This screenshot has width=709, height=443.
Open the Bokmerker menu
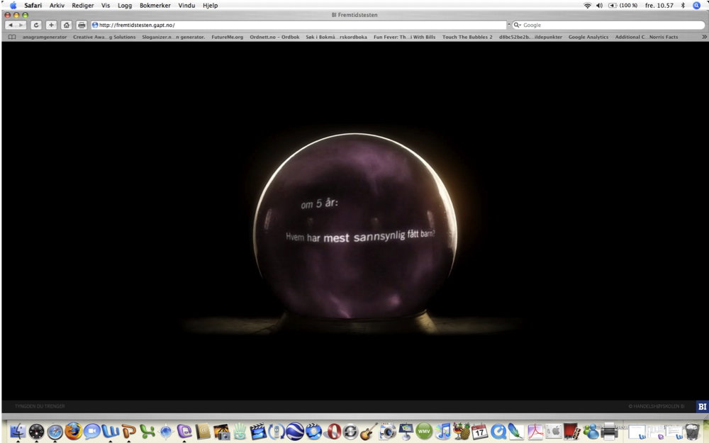click(155, 6)
